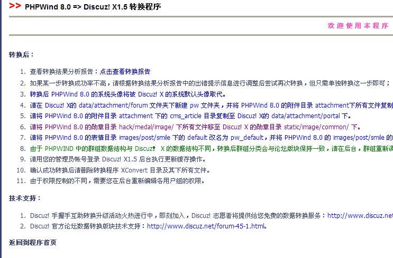Open the 点击查看转换报告 link

click(125, 72)
